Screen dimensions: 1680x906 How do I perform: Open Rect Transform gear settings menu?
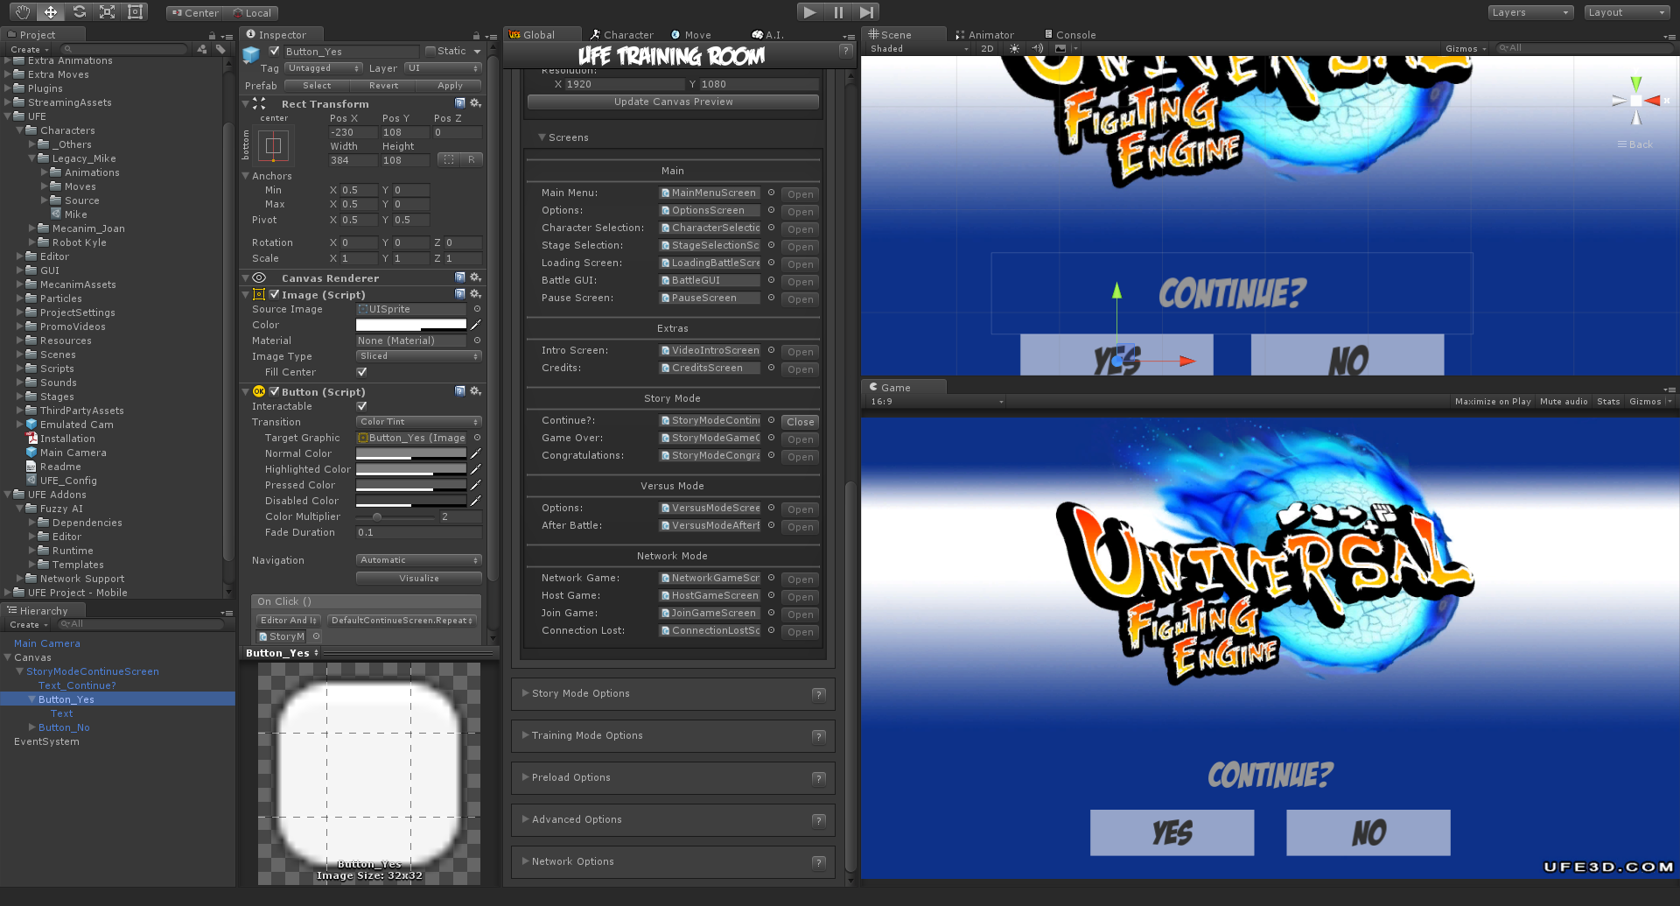[475, 103]
